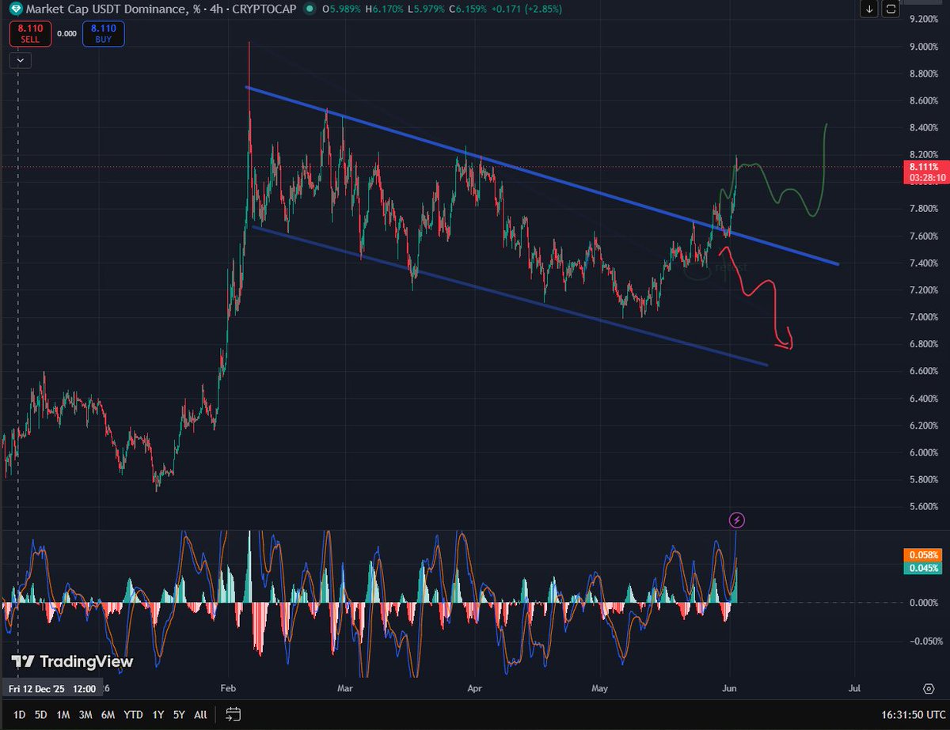Select the 6M time range
Screen dimensions: 950x730
108,714
